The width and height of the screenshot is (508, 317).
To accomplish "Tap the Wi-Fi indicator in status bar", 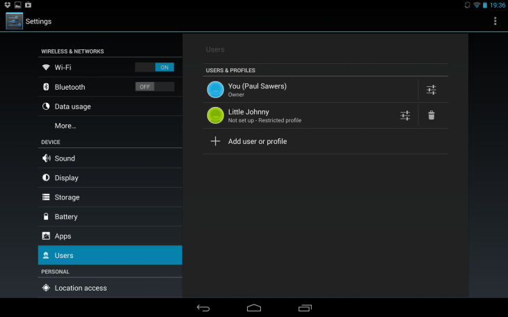I will click(x=477, y=5).
